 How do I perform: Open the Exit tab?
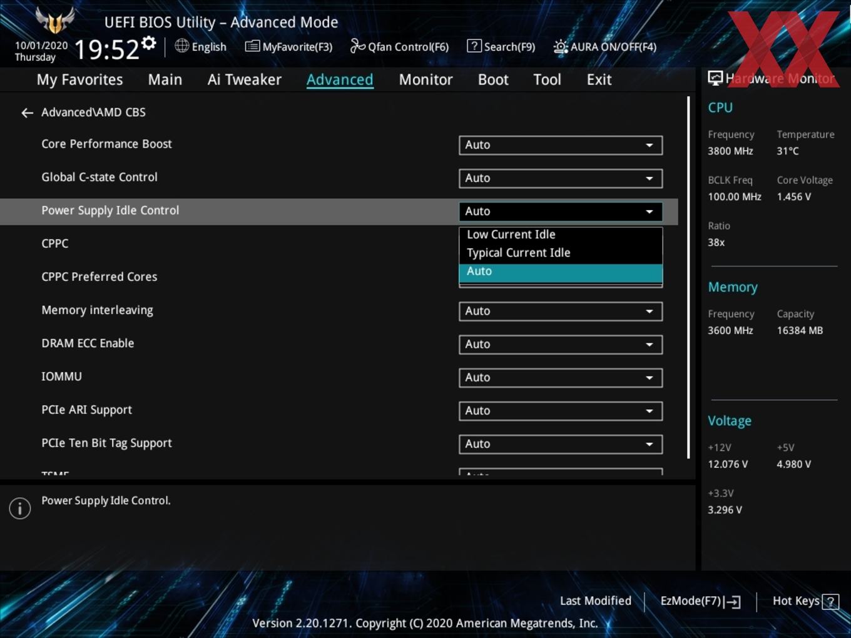coord(599,79)
